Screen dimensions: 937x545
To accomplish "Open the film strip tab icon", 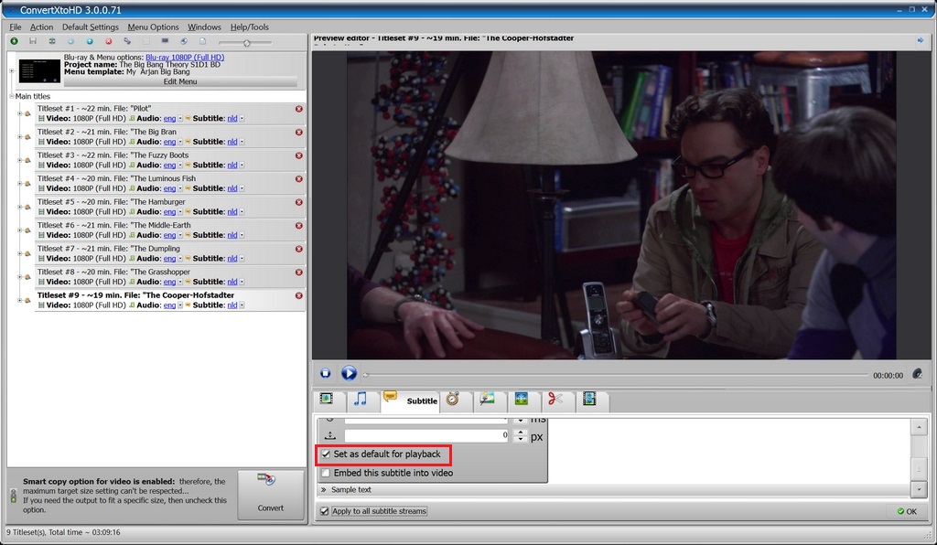I will pos(589,399).
